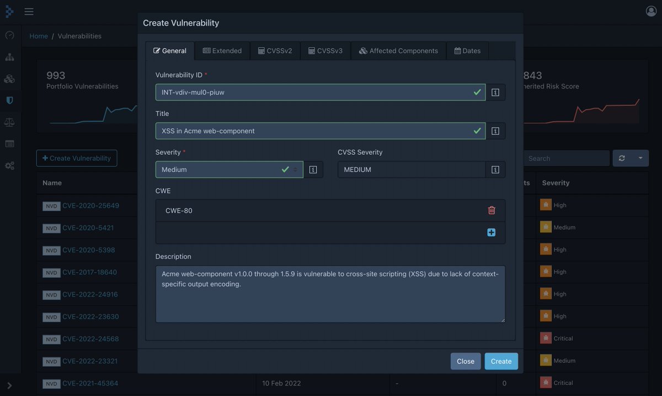Remove CWE-80 using the trash icon
Viewport: 662px width, 396px height.
pos(491,210)
